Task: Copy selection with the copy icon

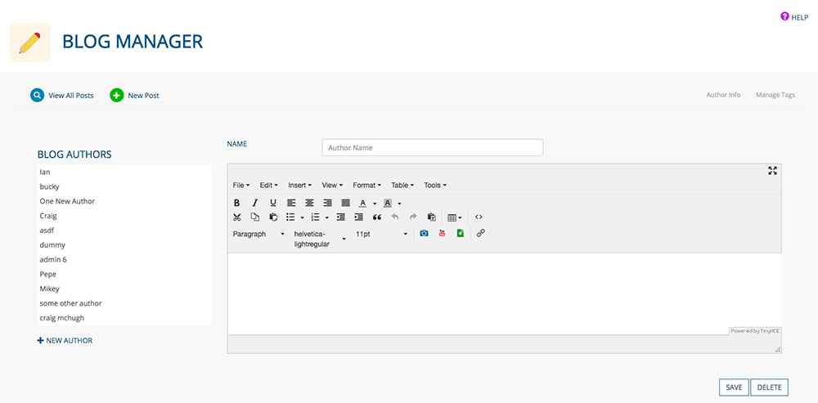Action: (x=255, y=217)
